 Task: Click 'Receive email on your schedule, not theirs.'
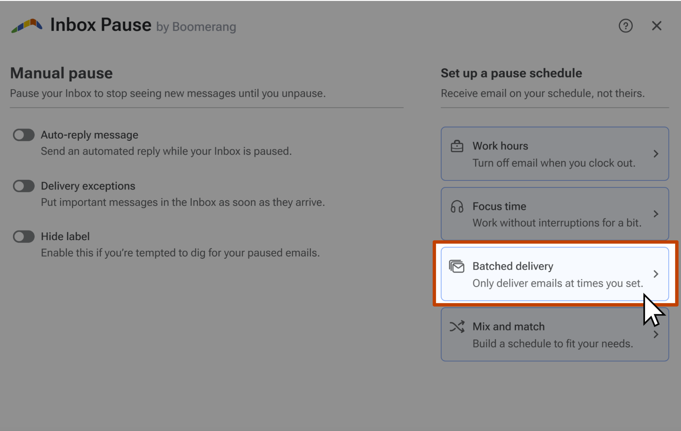[543, 94]
